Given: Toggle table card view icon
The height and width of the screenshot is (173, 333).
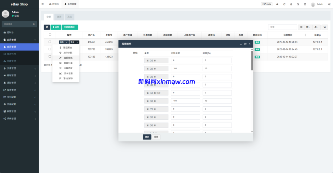Looking at the screenshot, I should [x=301, y=27].
